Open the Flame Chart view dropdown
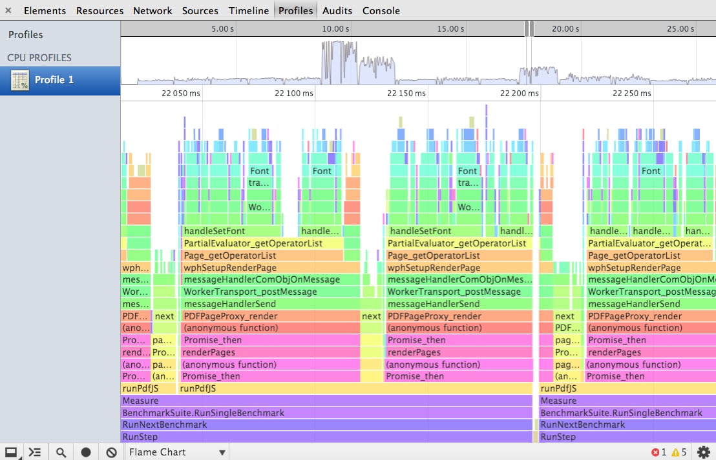Image resolution: width=716 pixels, height=460 pixels. pos(177,452)
